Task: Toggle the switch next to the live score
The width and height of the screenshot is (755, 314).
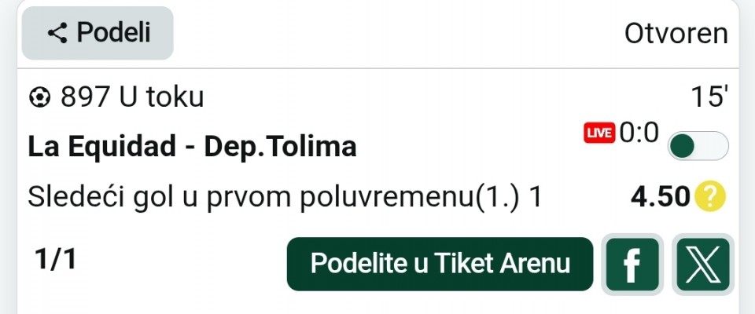Action: [x=698, y=146]
